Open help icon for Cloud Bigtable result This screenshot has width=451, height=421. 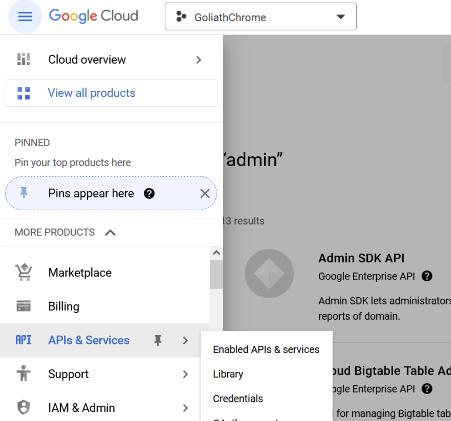pyautogui.click(x=427, y=389)
